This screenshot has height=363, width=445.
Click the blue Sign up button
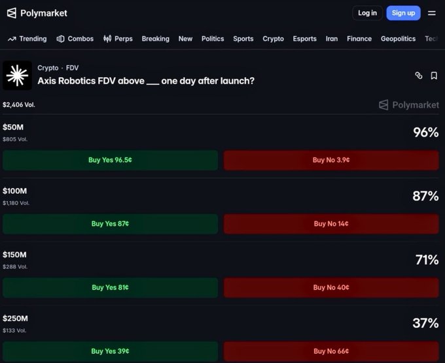tap(403, 13)
